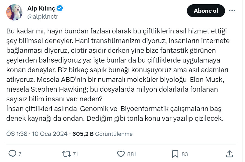Click the tweet text mentioning Stephen Hawking
Viewport: 245px width, 162px height.
58,89
